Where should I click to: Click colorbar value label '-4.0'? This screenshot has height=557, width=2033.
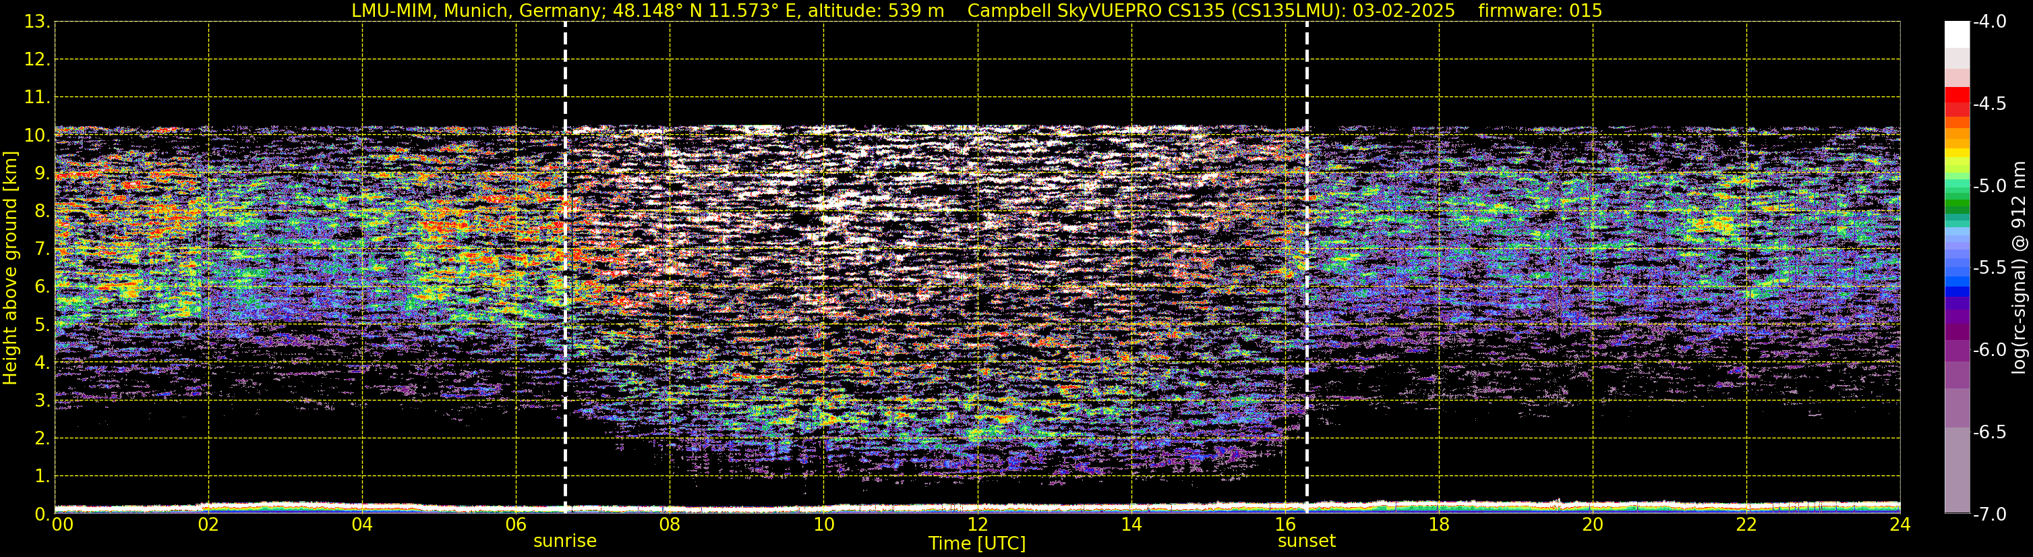(x=1988, y=22)
